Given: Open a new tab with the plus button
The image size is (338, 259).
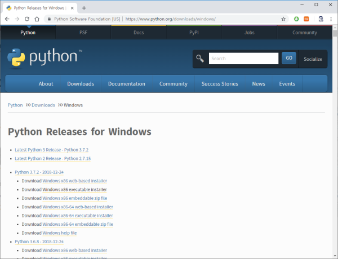Looking at the screenshot, I should coord(84,8).
